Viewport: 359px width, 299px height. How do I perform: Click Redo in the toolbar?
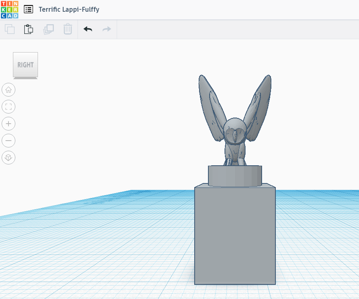106,29
